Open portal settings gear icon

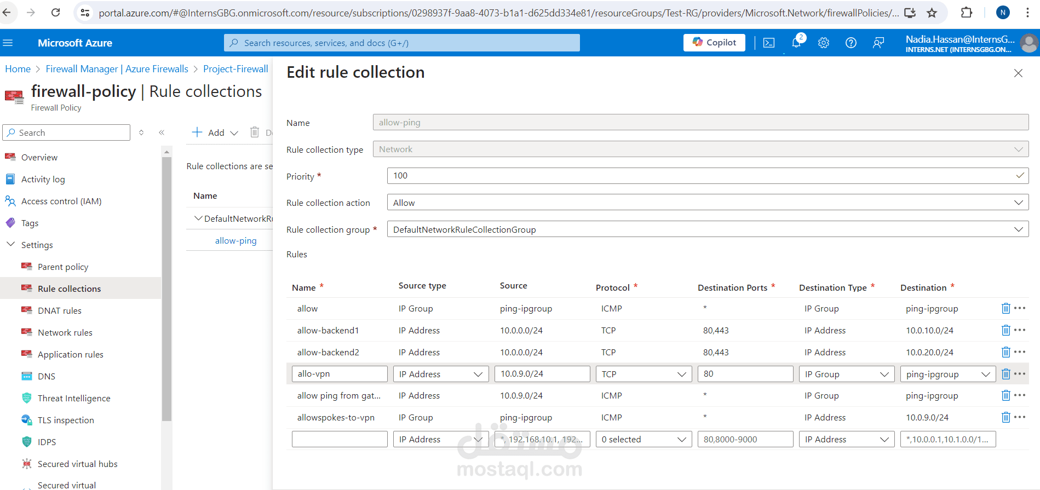pos(824,43)
